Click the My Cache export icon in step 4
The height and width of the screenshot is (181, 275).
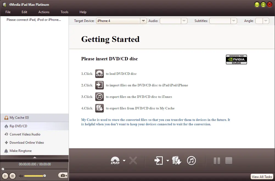99,108
